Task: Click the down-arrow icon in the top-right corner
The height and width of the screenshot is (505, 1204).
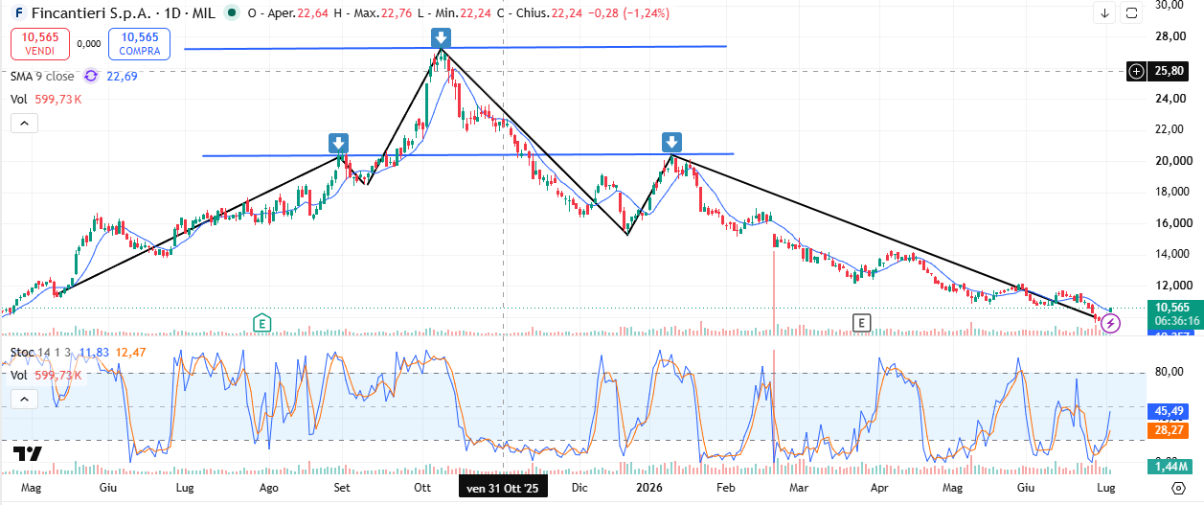Action: [x=1104, y=13]
